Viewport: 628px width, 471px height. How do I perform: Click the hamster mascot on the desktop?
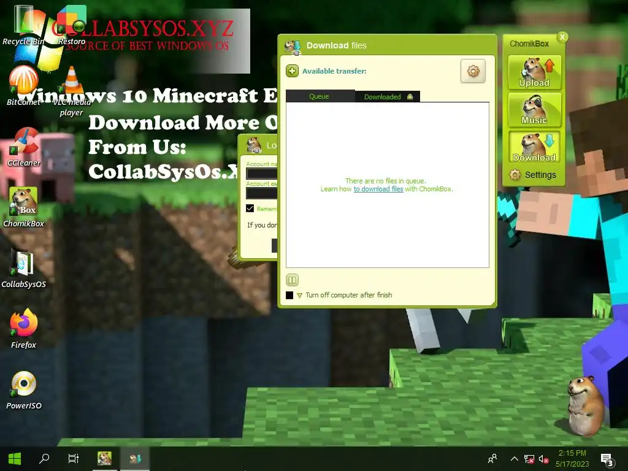(586, 406)
